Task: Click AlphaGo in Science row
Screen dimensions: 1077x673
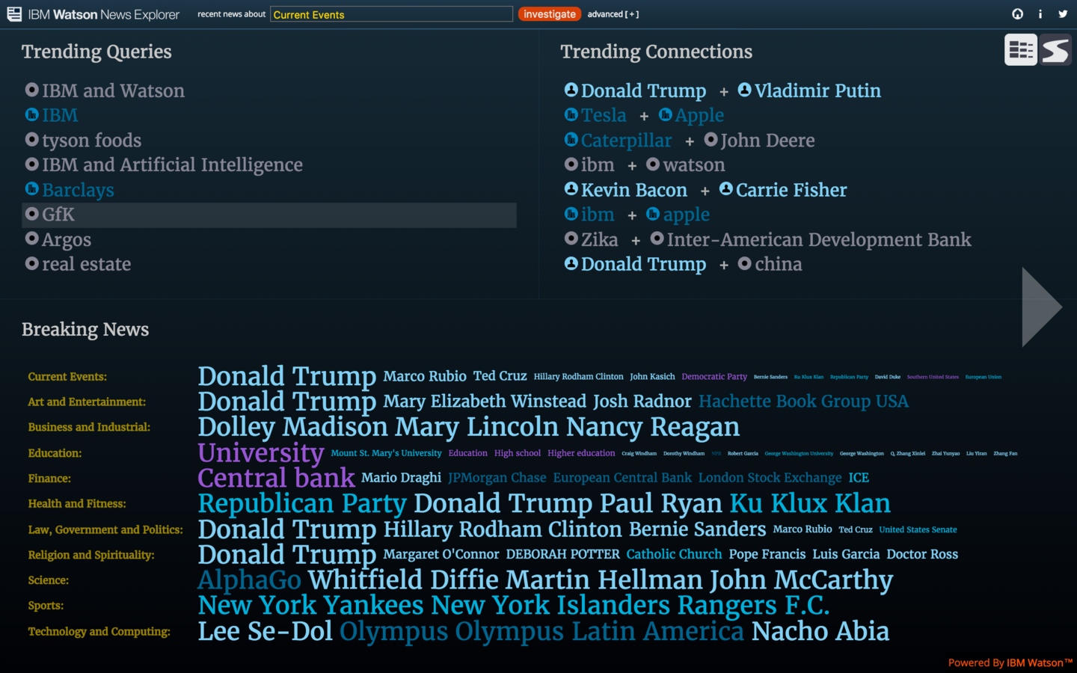Action: tap(249, 580)
